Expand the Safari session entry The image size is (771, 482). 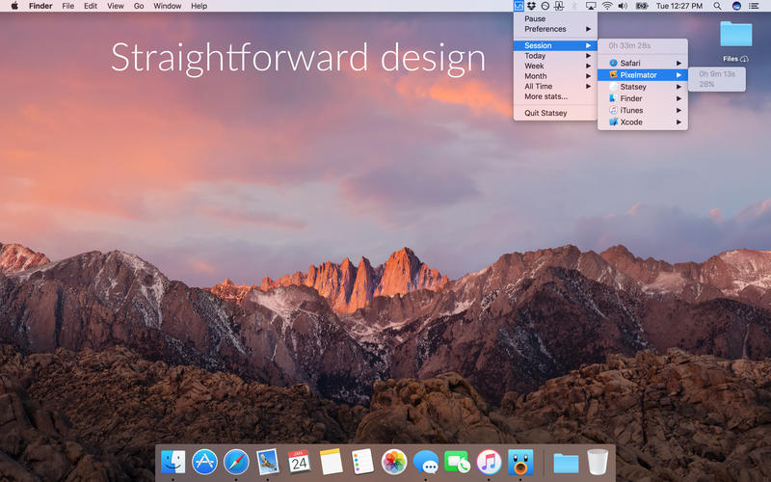click(643, 63)
